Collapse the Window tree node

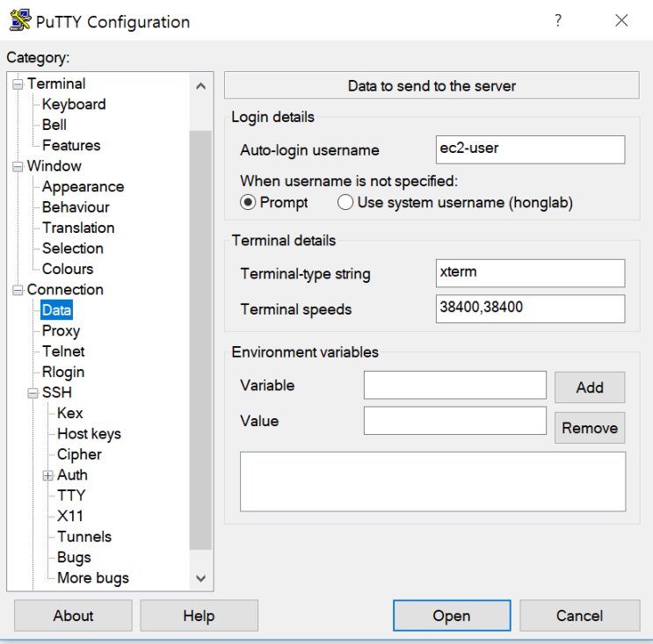click(x=18, y=167)
